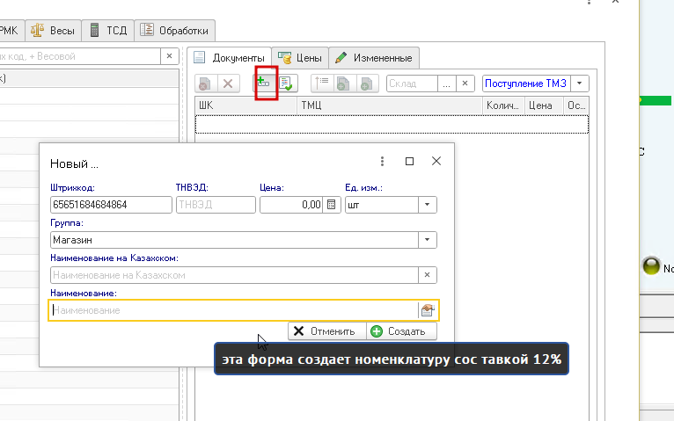Image resolution: width=674 pixels, height=421 pixels.
Task: Click the green-plus add new item toolbar icon
Action: coord(263,83)
